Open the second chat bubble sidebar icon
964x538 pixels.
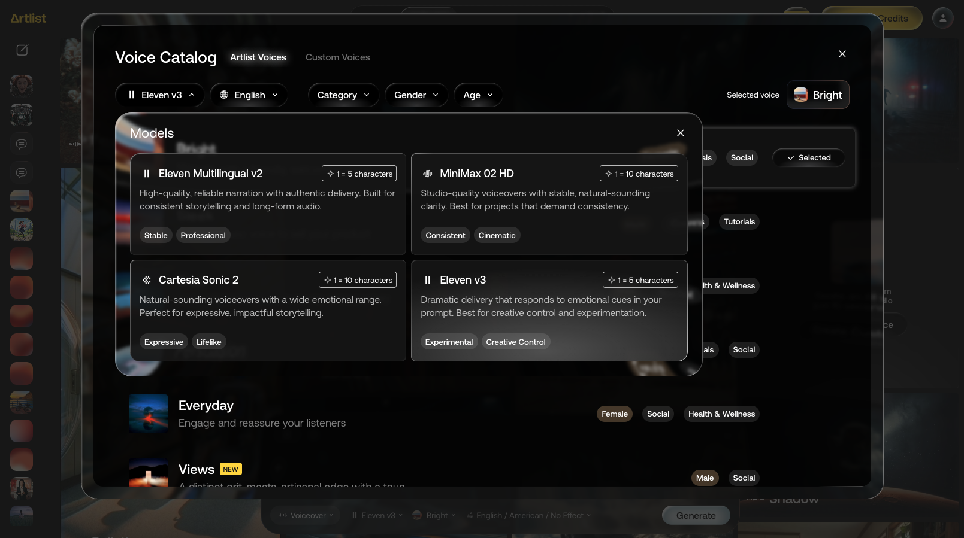tap(22, 173)
